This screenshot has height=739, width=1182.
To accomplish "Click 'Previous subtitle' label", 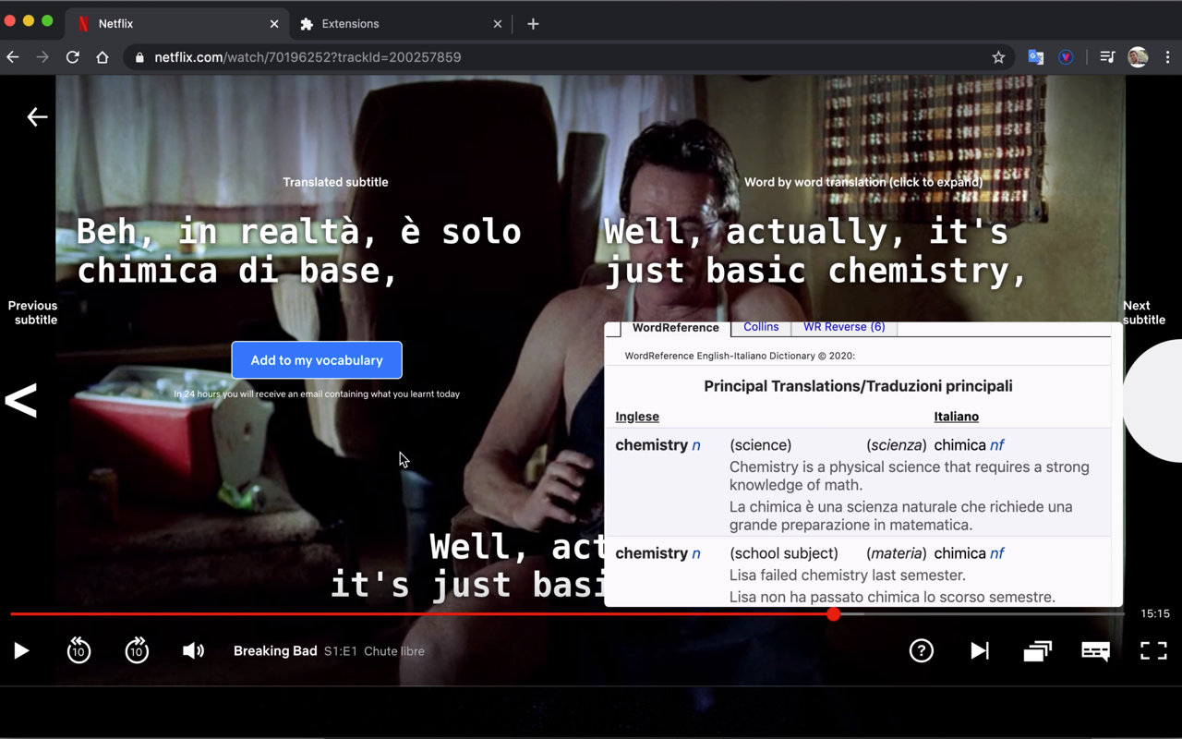I will [x=33, y=312].
